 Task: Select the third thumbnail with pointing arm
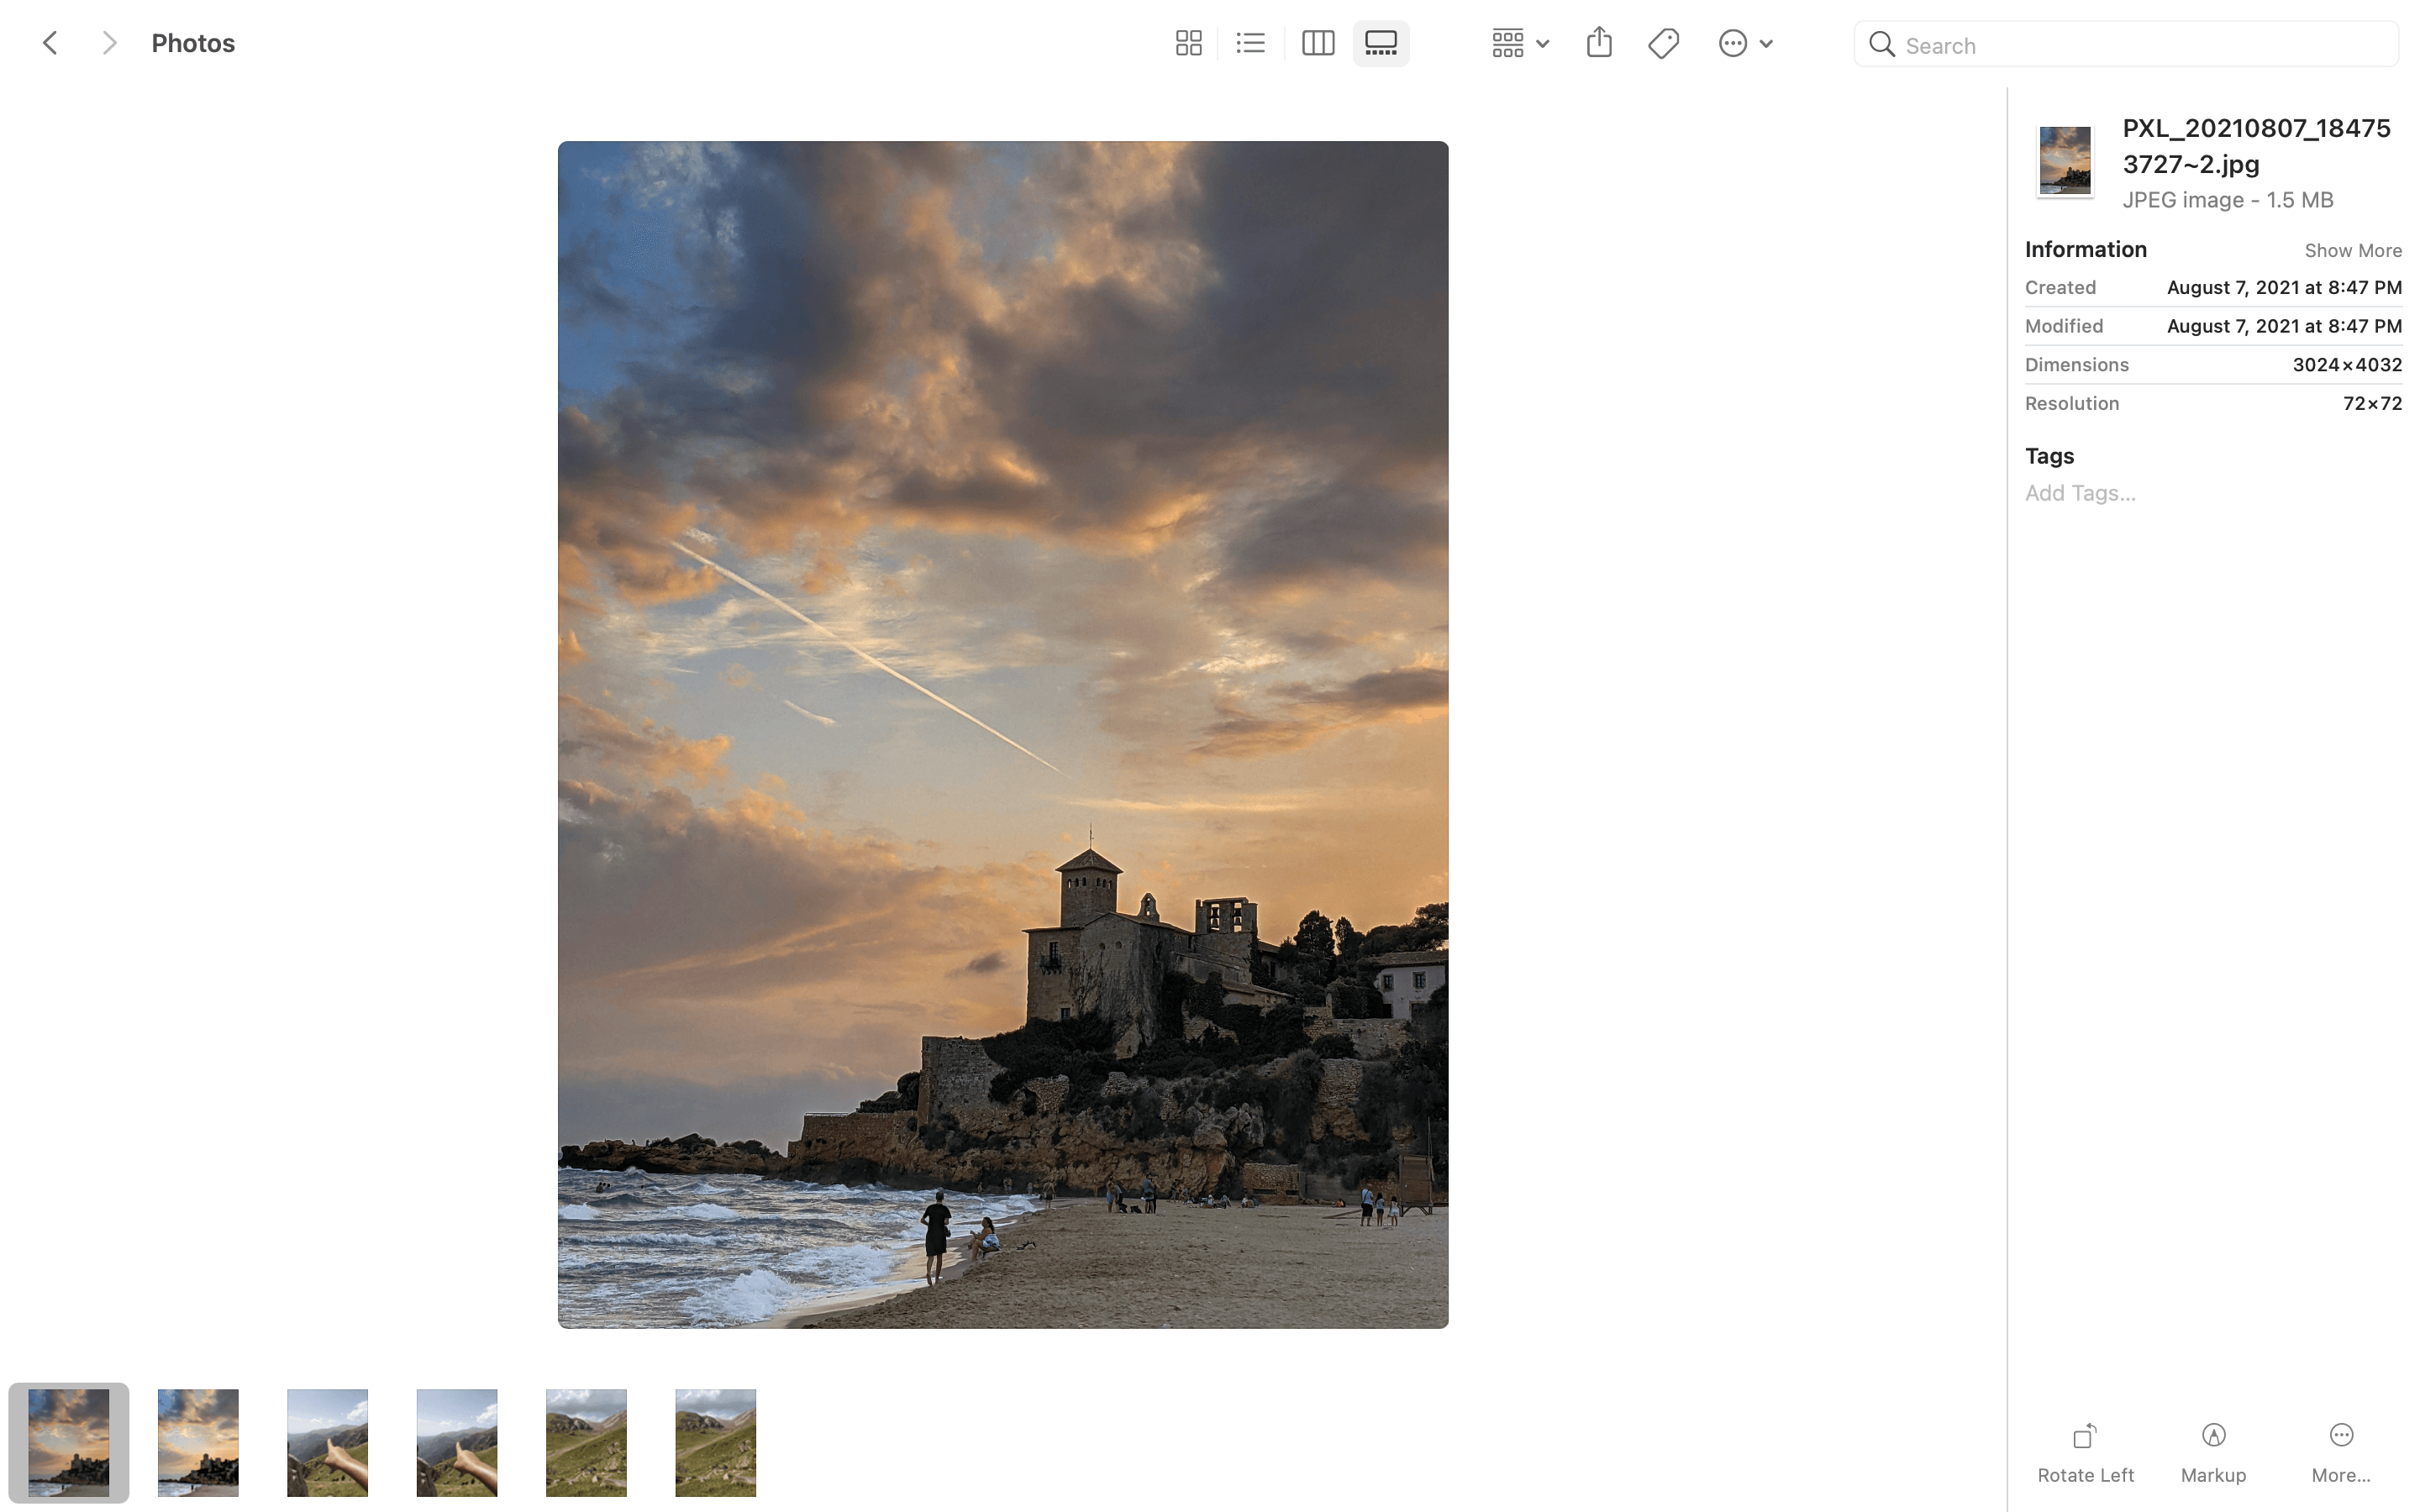327,1442
